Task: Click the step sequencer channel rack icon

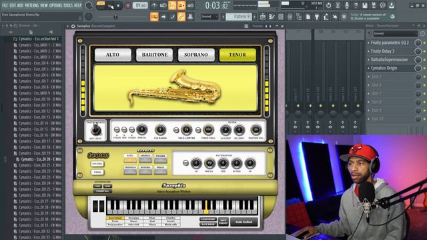Action: (281, 17)
